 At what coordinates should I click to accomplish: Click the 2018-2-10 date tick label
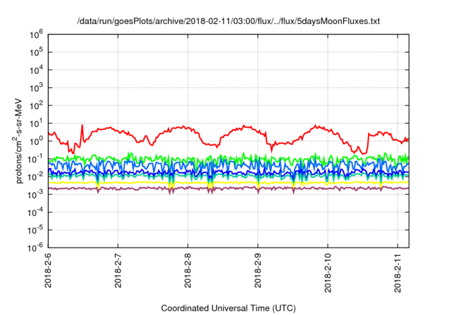[x=328, y=273]
